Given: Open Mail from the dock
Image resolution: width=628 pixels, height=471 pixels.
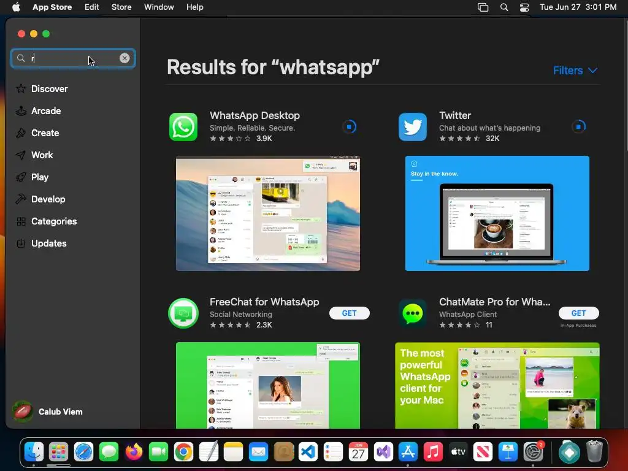Looking at the screenshot, I should [x=258, y=452].
